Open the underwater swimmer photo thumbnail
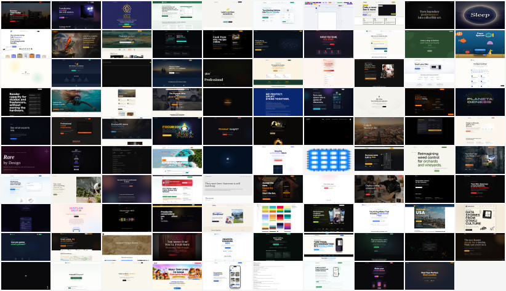This screenshot has width=506, height=291. 76,102
